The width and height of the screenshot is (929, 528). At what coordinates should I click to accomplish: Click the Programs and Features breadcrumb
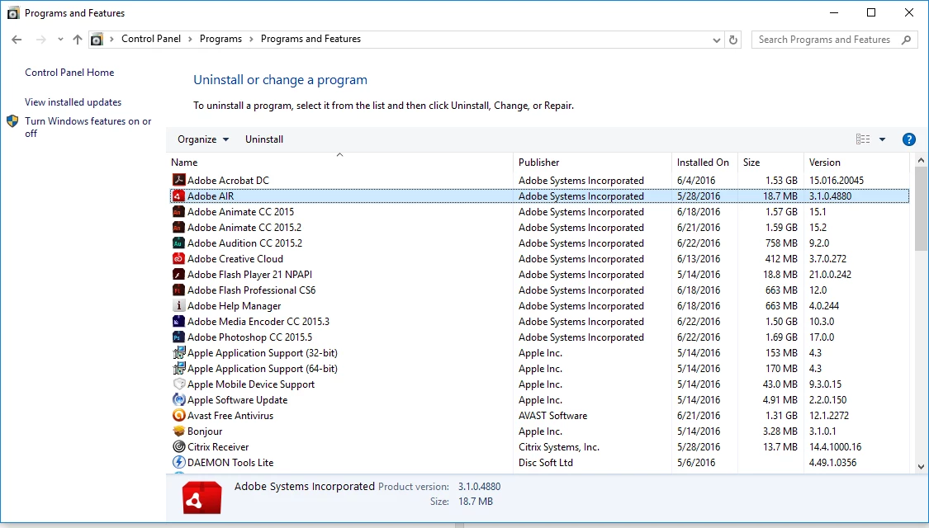click(x=310, y=39)
